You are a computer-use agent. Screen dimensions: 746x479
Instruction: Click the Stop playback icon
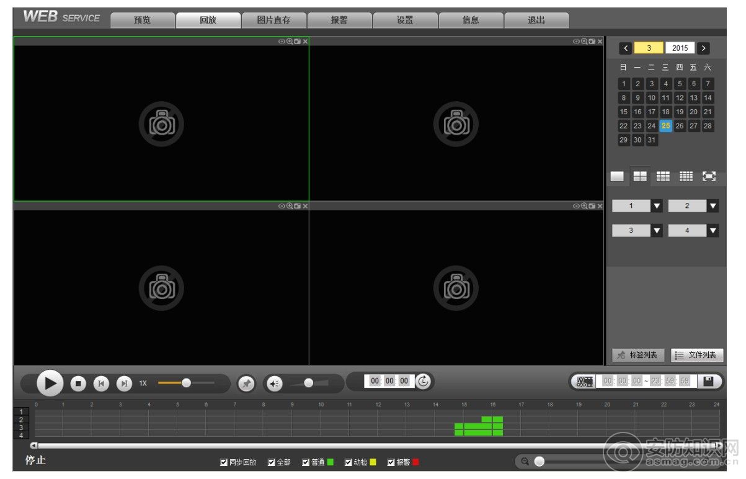click(x=78, y=383)
